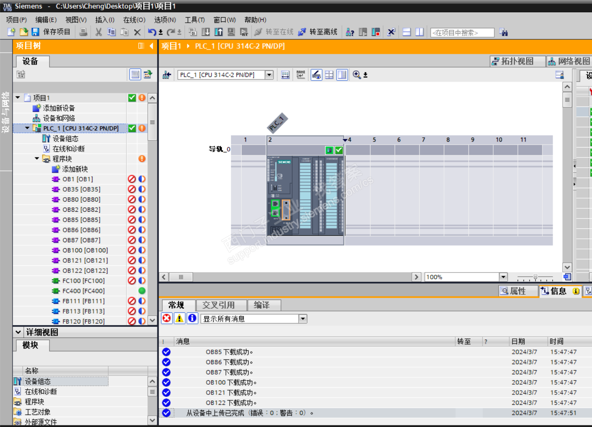Click the 拓扑视图 button
The height and width of the screenshot is (427, 592).
coord(517,61)
